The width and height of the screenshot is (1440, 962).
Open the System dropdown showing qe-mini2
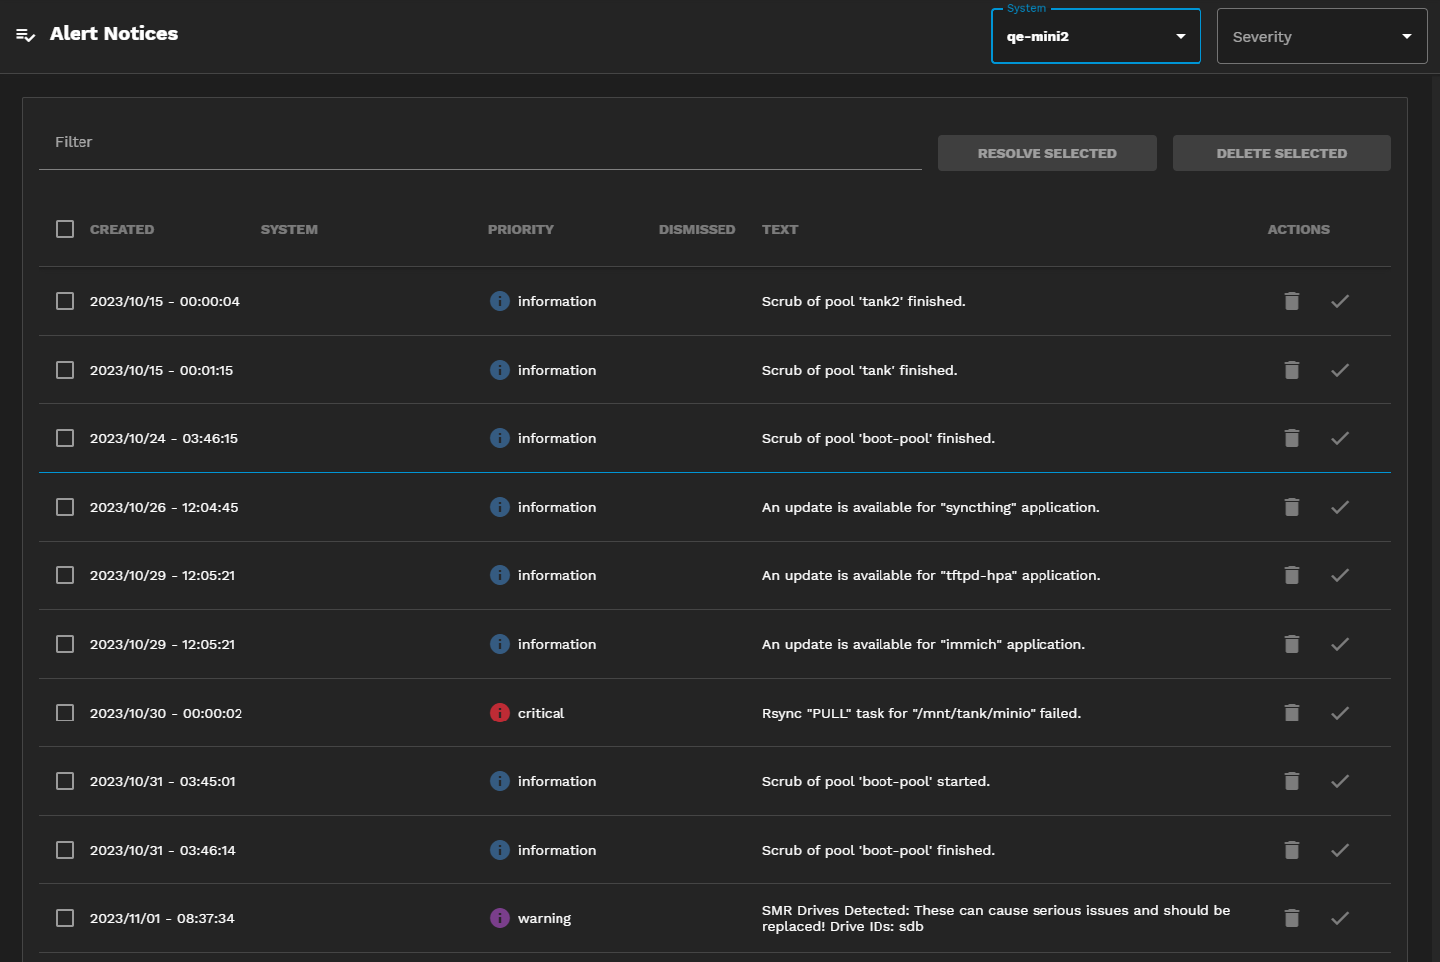point(1095,37)
